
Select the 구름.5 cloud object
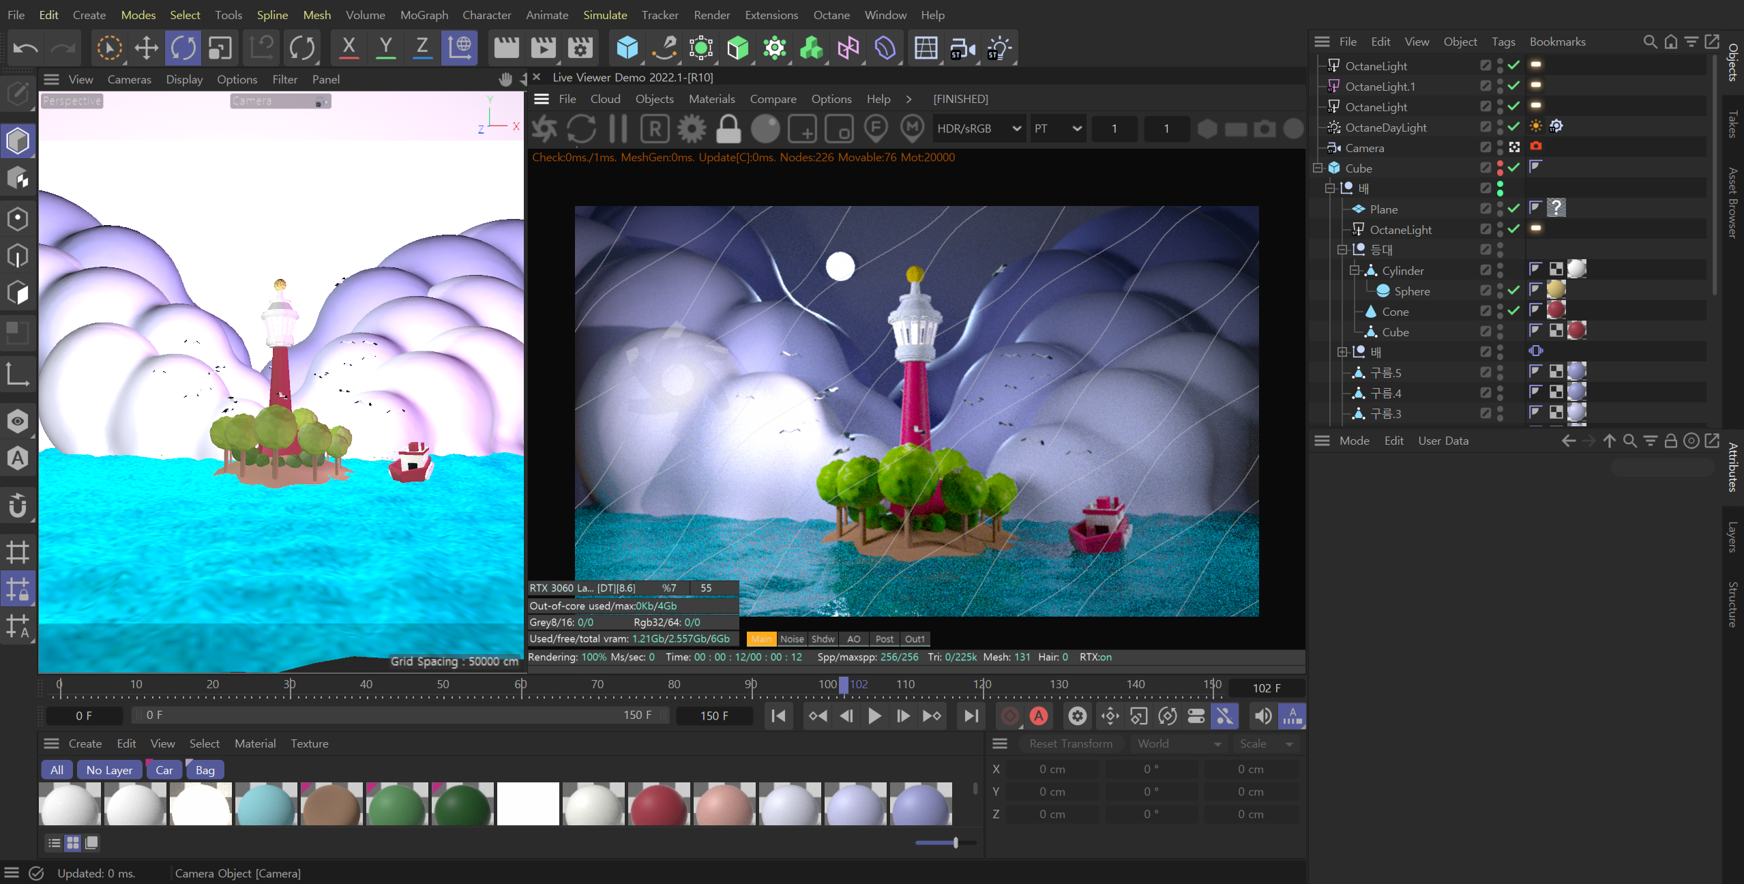pyautogui.click(x=1386, y=372)
